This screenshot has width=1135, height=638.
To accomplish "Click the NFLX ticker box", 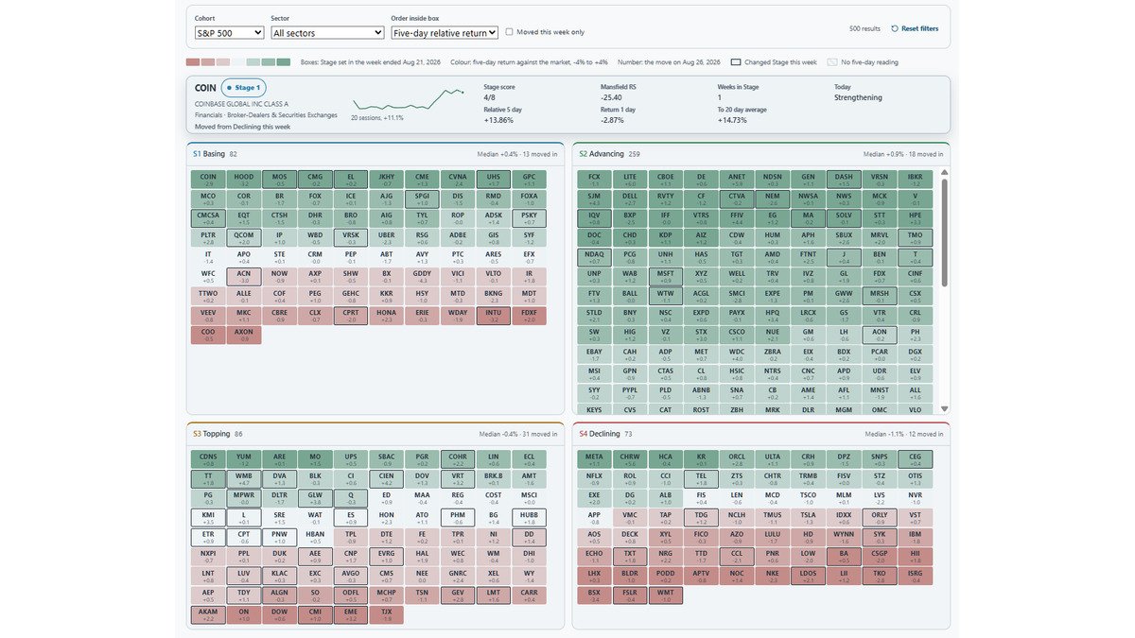I will [x=594, y=479].
